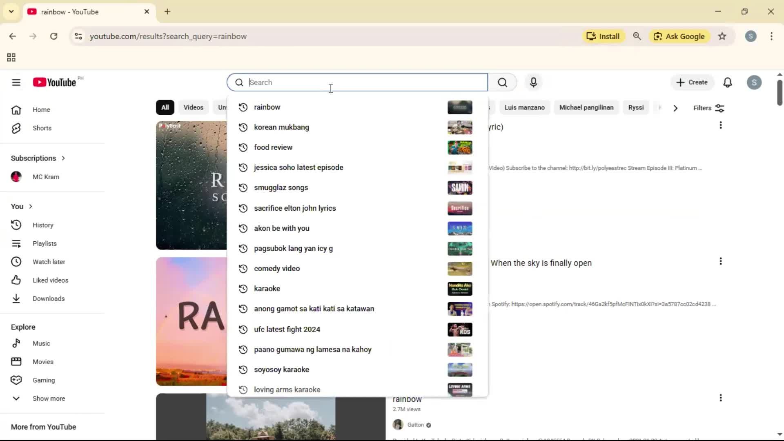784x441 pixels.
Task: Click the arrow to reveal more filter chips
Action: point(676,107)
